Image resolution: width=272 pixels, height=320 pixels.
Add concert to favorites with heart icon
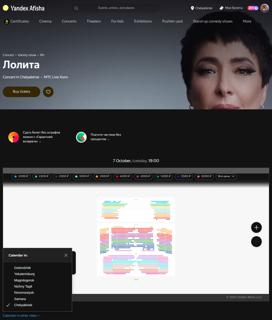coord(48,92)
